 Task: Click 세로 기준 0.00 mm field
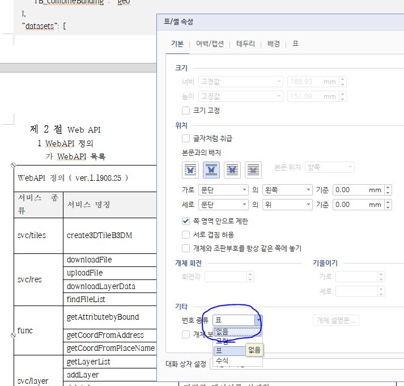pyautogui.click(x=359, y=205)
